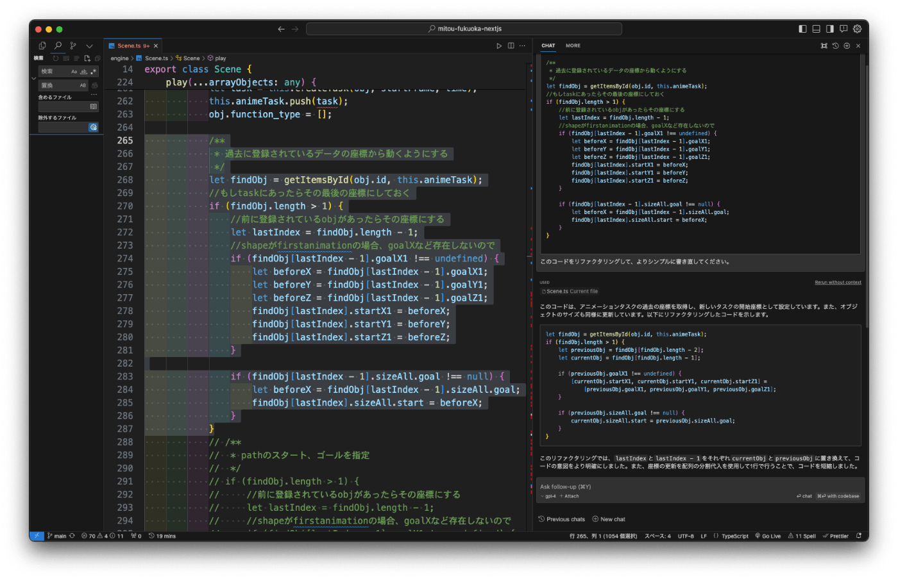Click the new chat plus icon at top

click(847, 46)
